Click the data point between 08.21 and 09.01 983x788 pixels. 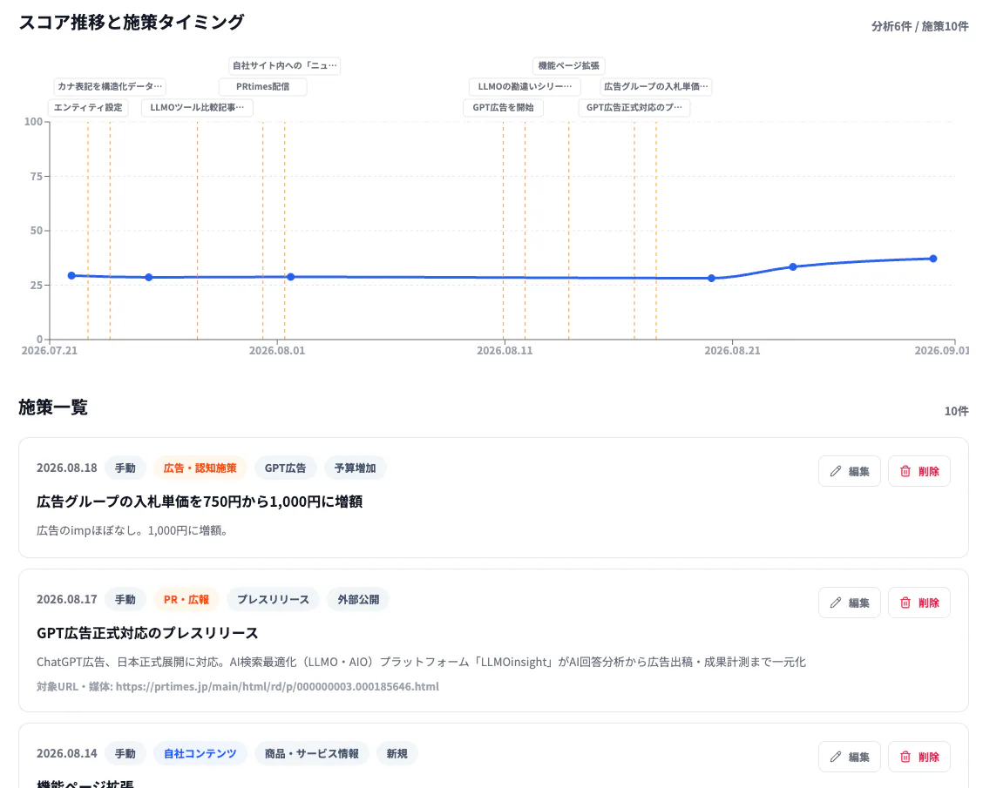point(793,266)
